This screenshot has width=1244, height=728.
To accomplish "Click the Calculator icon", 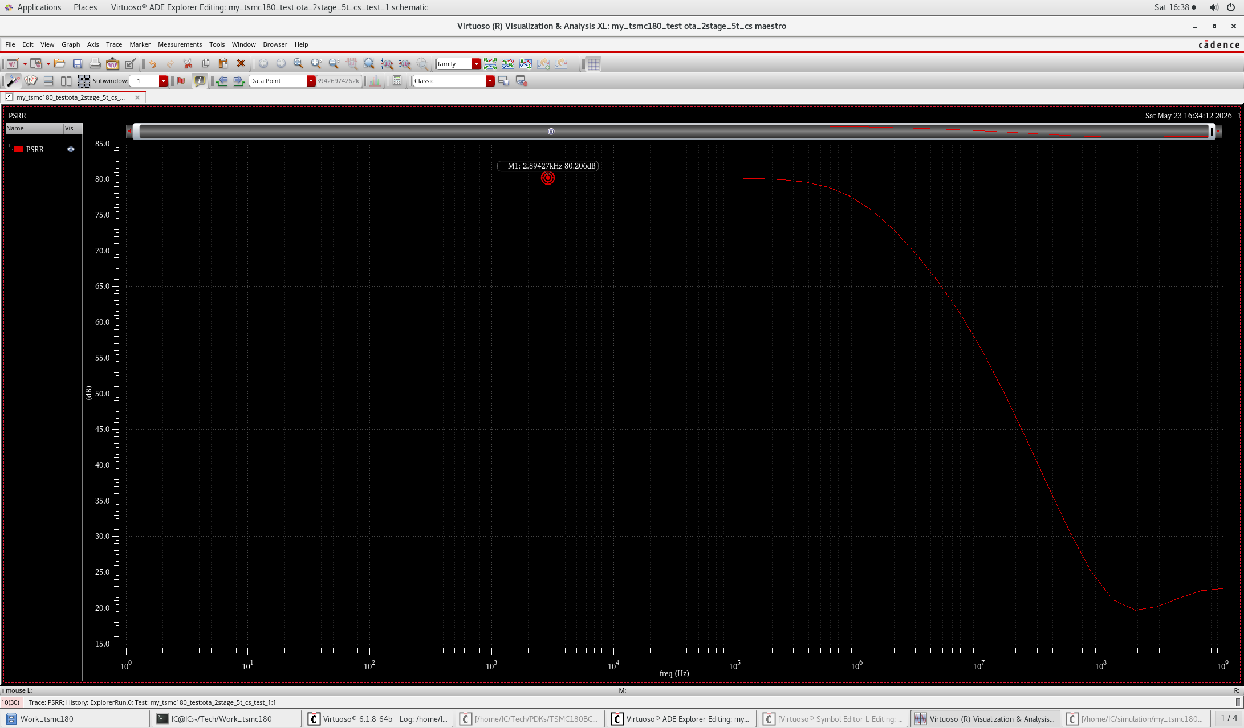I will pyautogui.click(x=397, y=81).
